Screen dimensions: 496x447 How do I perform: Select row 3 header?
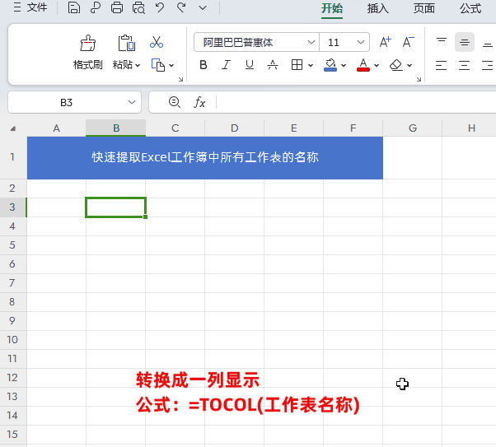pyautogui.click(x=13, y=207)
